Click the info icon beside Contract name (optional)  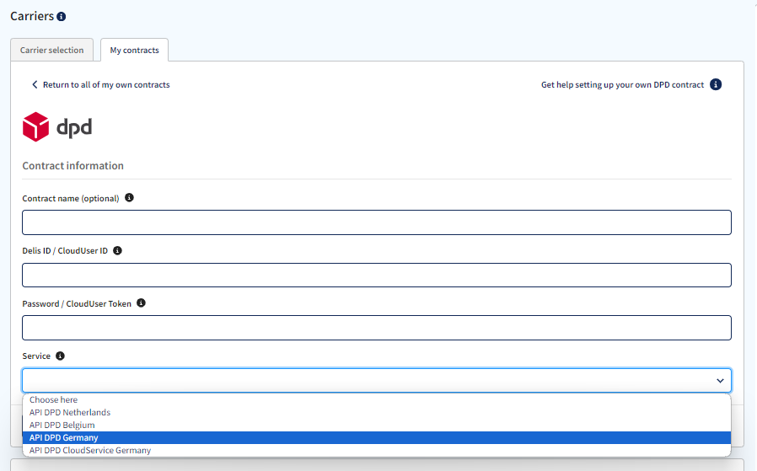(x=129, y=197)
